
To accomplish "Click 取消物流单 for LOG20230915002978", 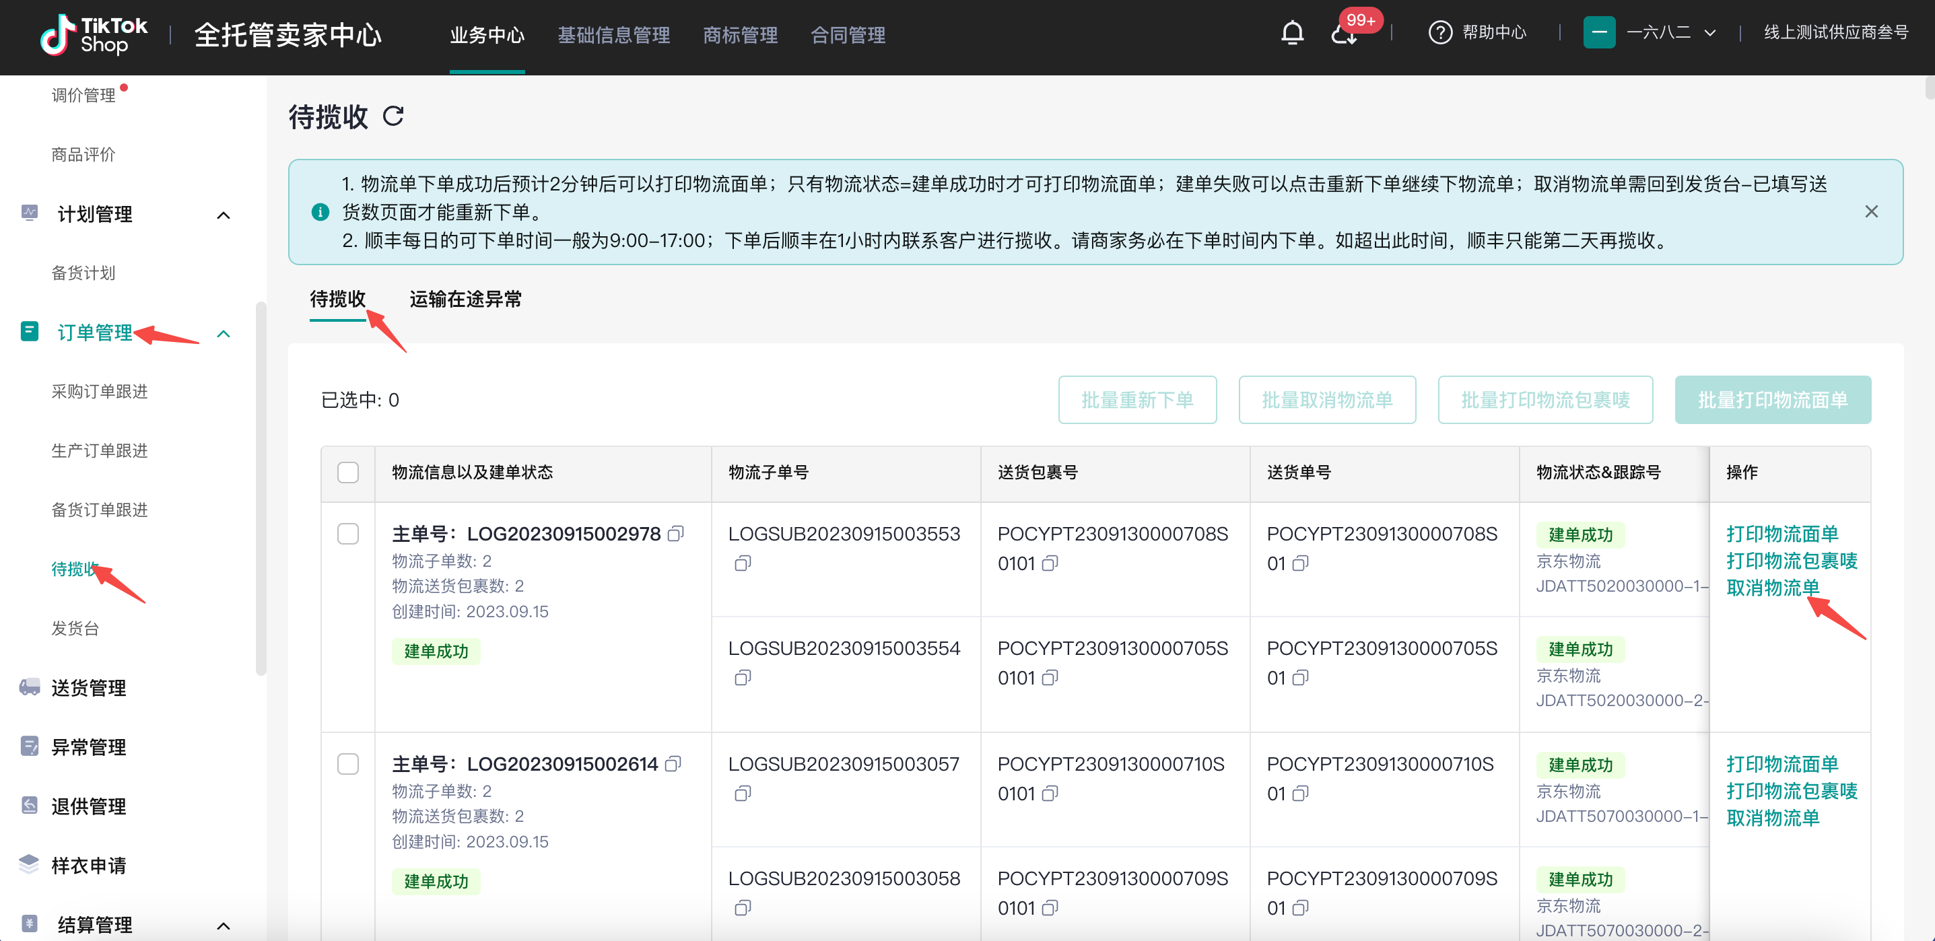I will point(1773,588).
